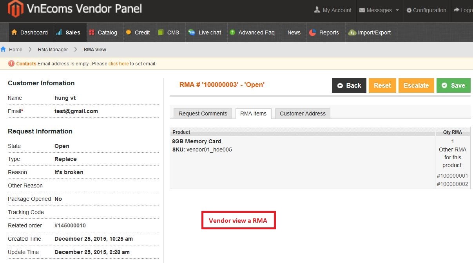Click the Reports pie chart icon

[312, 32]
